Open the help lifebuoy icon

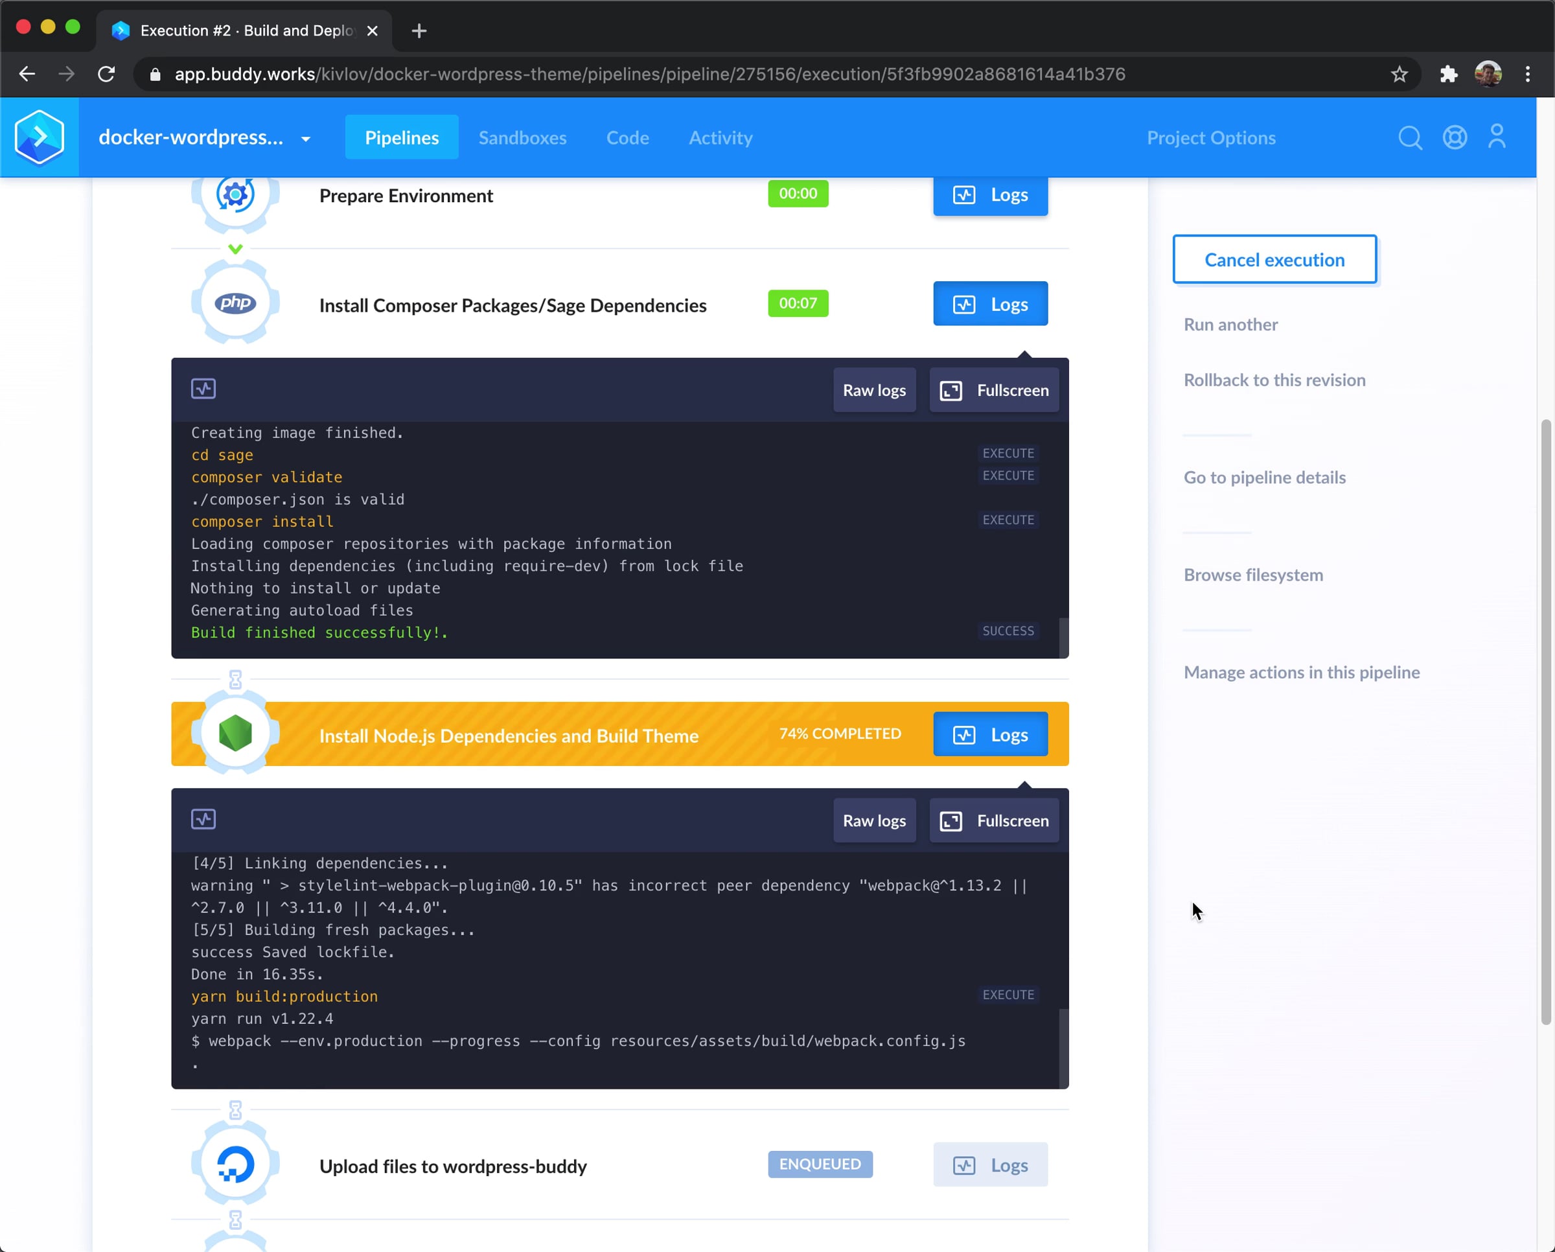click(x=1454, y=137)
